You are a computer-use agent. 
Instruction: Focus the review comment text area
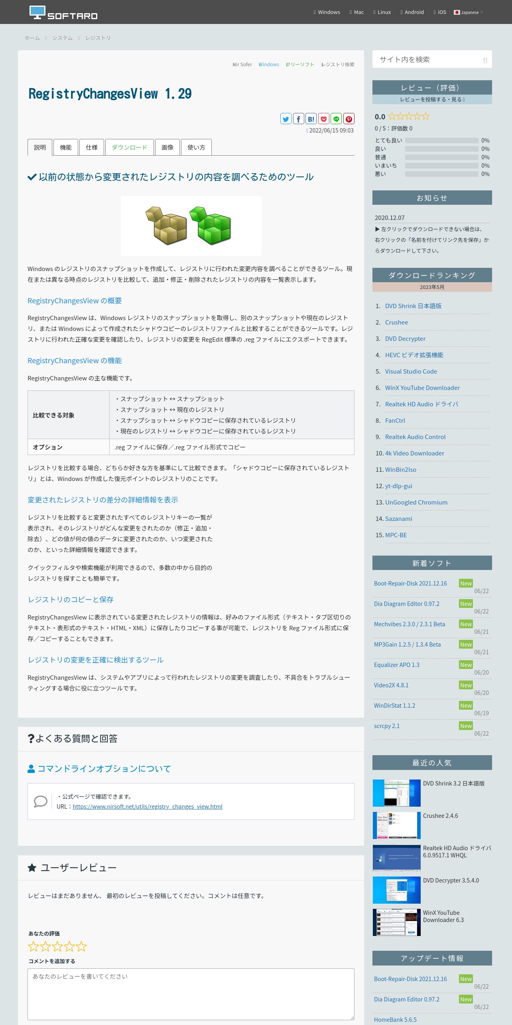[x=191, y=994]
